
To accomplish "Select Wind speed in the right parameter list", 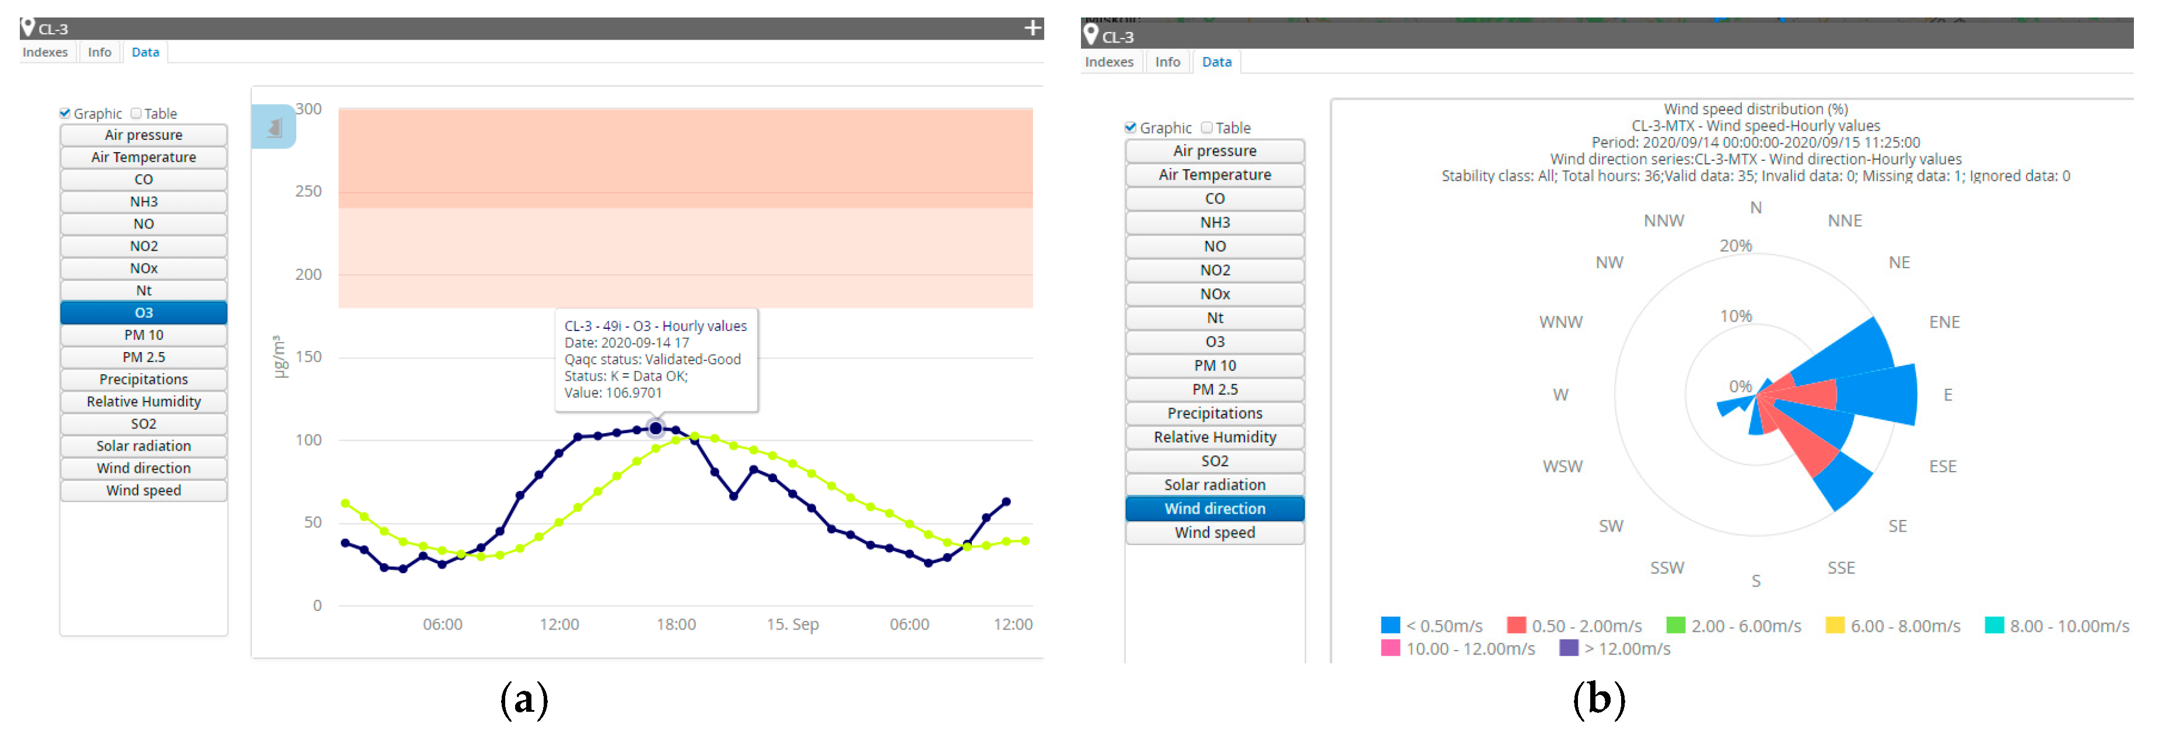I will click(x=1215, y=533).
